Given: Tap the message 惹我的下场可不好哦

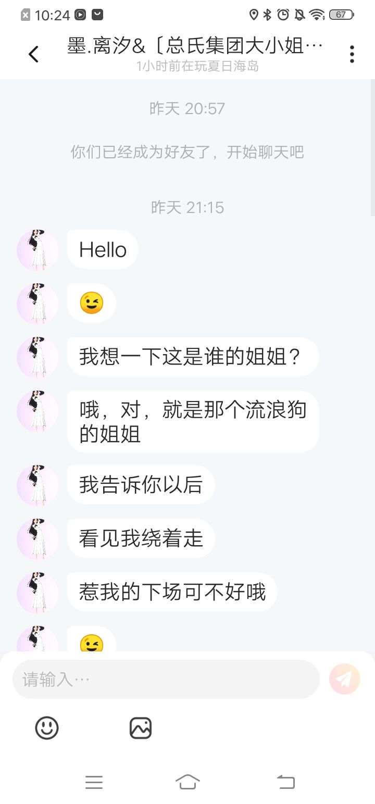Looking at the screenshot, I should [x=172, y=592].
